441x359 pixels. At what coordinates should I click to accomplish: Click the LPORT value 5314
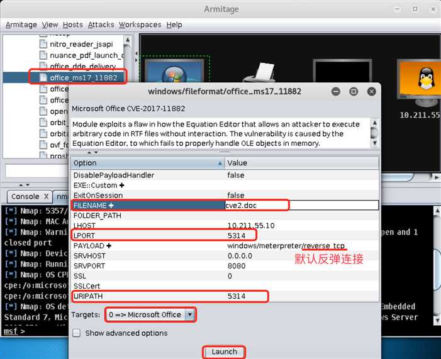pos(237,236)
